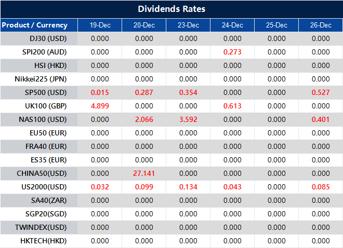Select the CHINA50 dividend value 27.141
Screen dimensions: 343x248
pyautogui.click(x=144, y=173)
